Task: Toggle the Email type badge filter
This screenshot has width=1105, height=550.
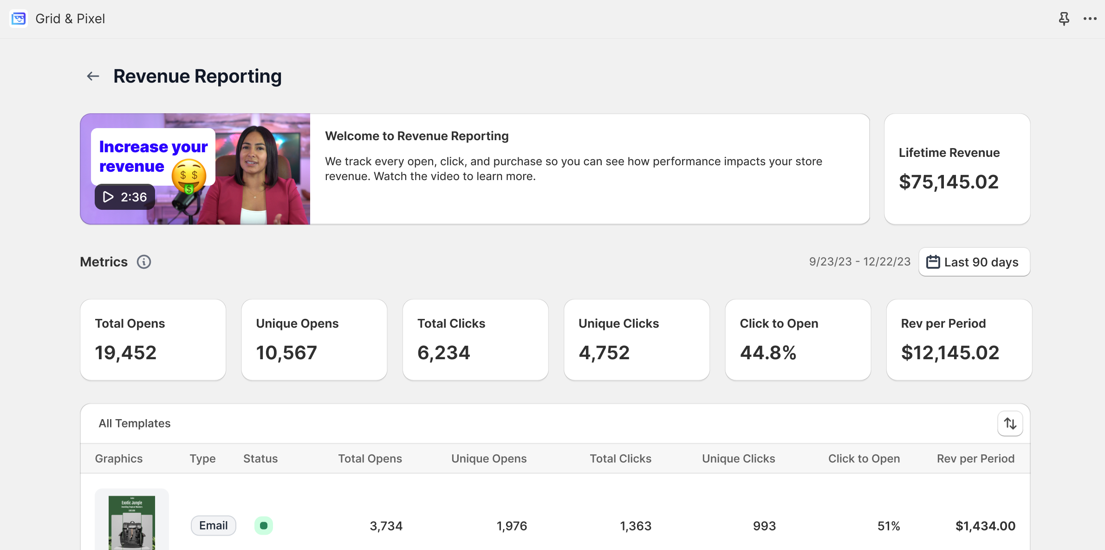Action: point(213,525)
